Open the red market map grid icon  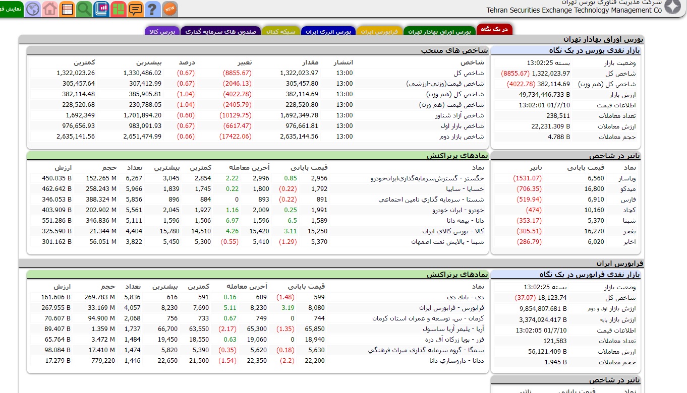[x=118, y=9]
